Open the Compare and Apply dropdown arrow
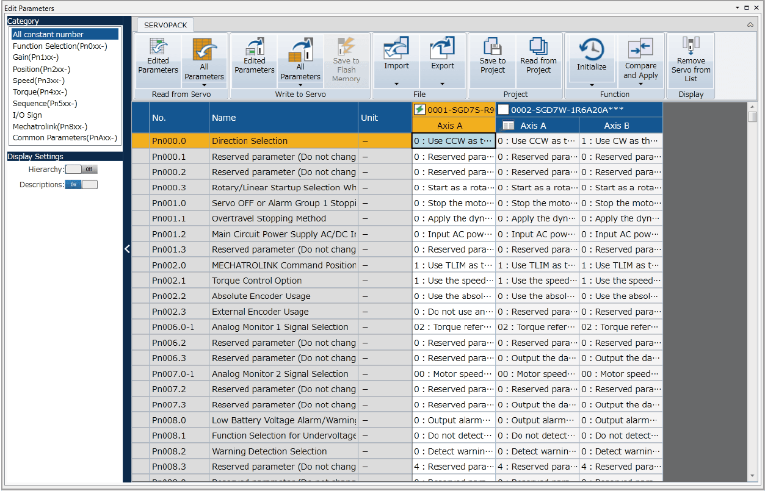Image resolution: width=765 pixels, height=491 pixels. [x=640, y=84]
